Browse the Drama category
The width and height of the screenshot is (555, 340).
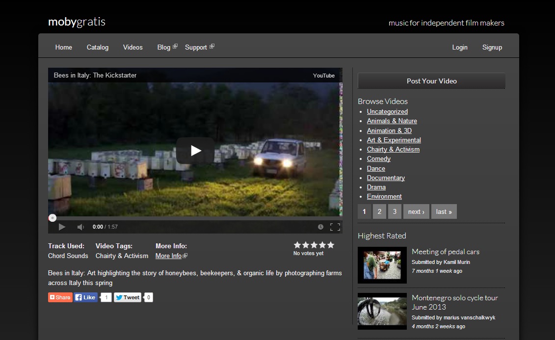coord(376,187)
